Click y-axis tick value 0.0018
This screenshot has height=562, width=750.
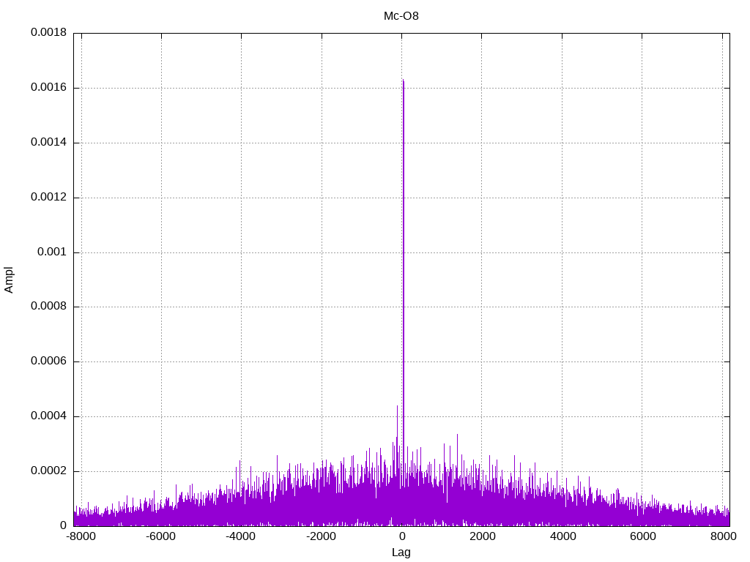point(49,32)
